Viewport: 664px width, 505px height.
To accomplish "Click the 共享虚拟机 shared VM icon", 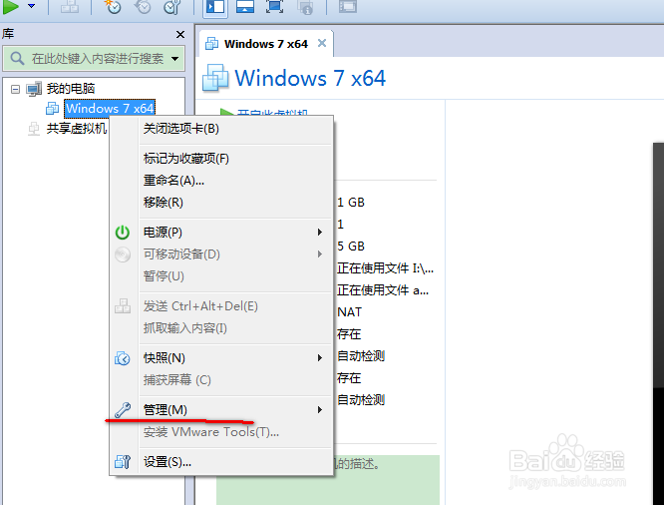I will (34, 129).
